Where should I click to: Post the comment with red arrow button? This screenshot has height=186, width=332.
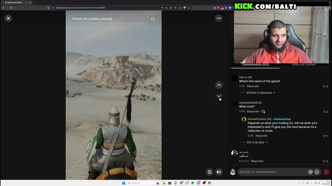tap(326, 172)
